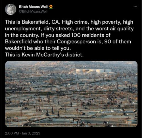
Task: Click the phrase 'worst air quality'
Action: click(114, 29)
